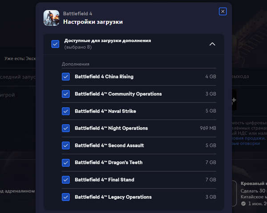The height and width of the screenshot is (213, 267).
Task: Click the '(выбрано 8)' count text
Action: [x=78, y=47]
